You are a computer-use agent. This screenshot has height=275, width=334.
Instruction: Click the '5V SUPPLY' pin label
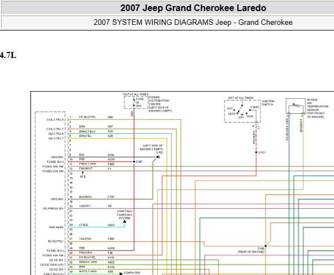(x=55, y=241)
